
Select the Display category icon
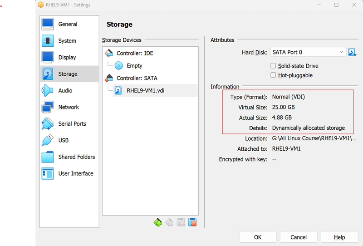tap(48, 57)
